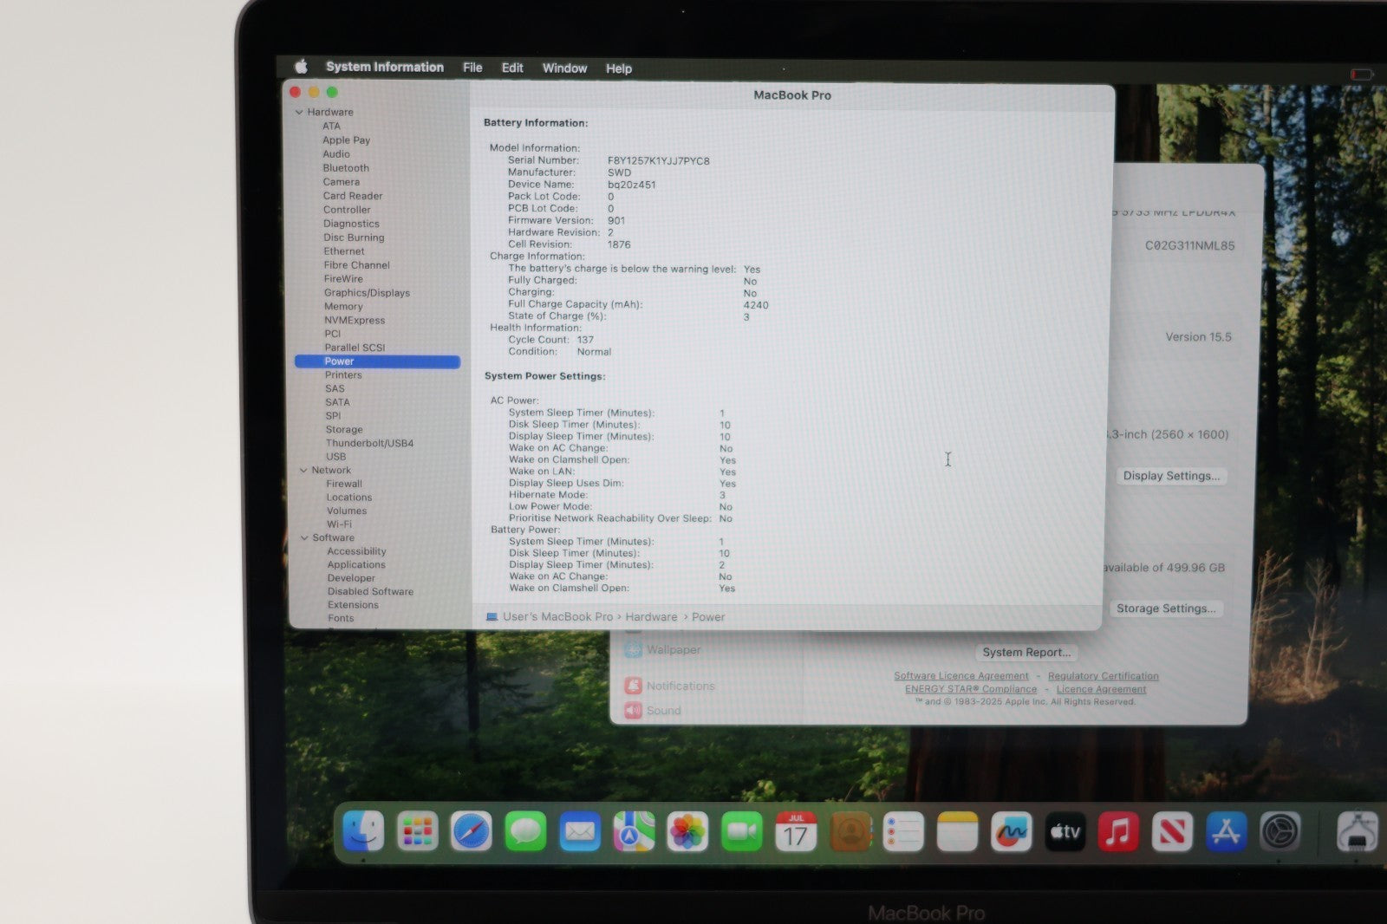Launch Freeform from the Dock

click(x=1011, y=833)
